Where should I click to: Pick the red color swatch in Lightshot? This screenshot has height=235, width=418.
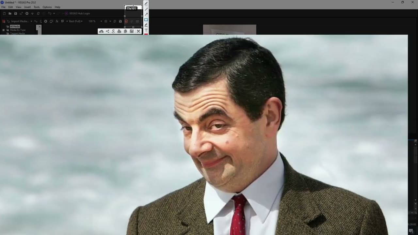[146, 34]
